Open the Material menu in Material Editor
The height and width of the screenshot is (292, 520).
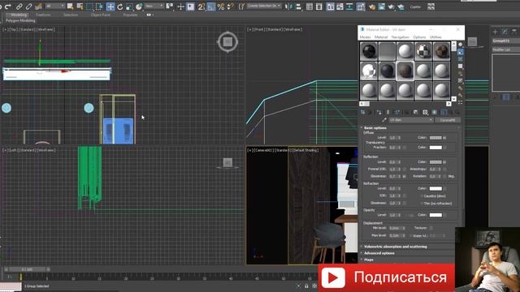pos(381,37)
